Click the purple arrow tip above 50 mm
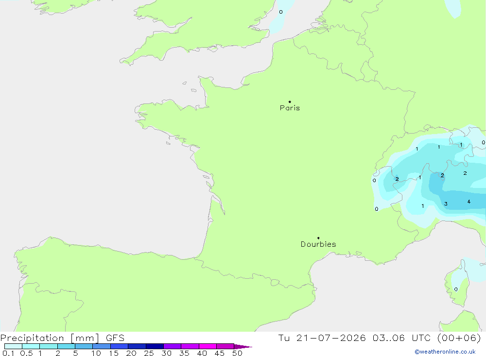Screen dimensions: 486x356 click(x=243, y=347)
